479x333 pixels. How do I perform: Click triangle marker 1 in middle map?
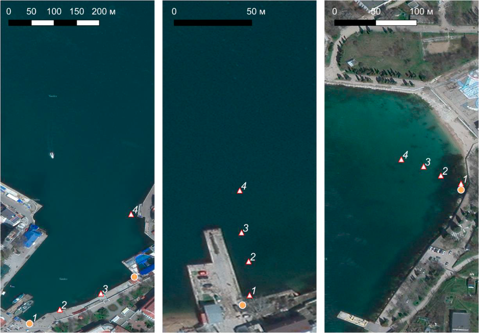[x=249, y=295]
